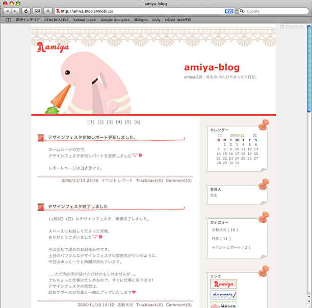Click the thread spool icon beside first post title
The width and height of the screenshot is (312, 308).
[x=41, y=138]
